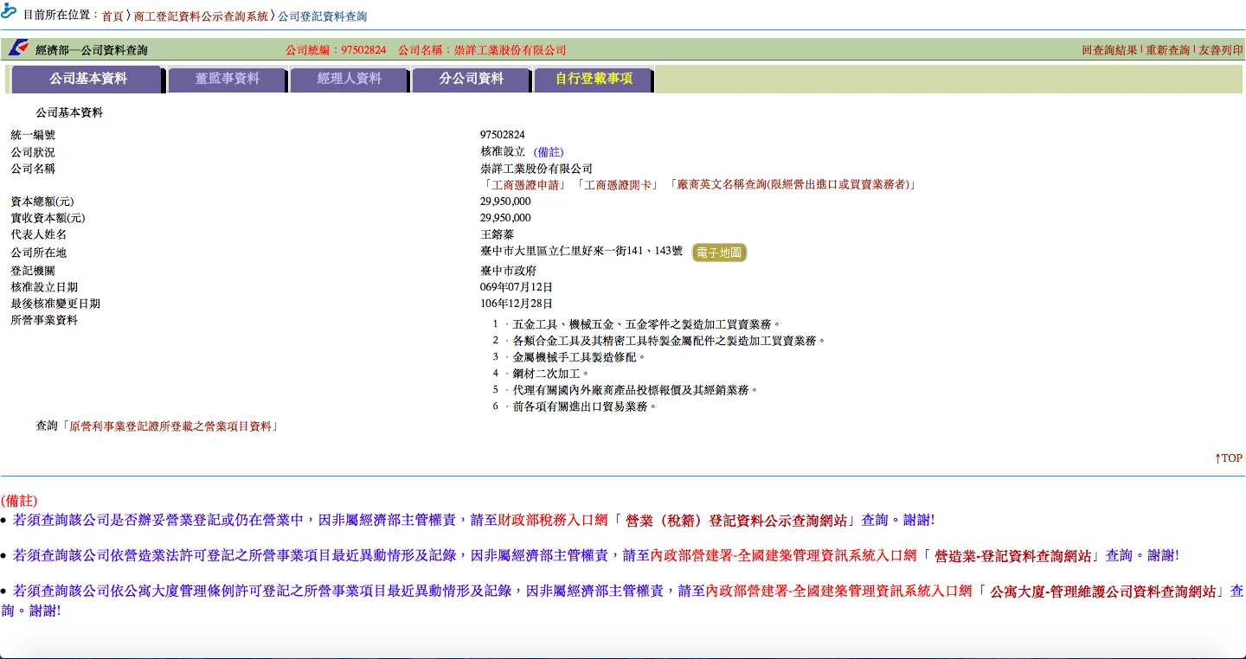This screenshot has width=1246, height=659.
Task: Click the (備註) link beside 核准設立
Action: point(549,152)
